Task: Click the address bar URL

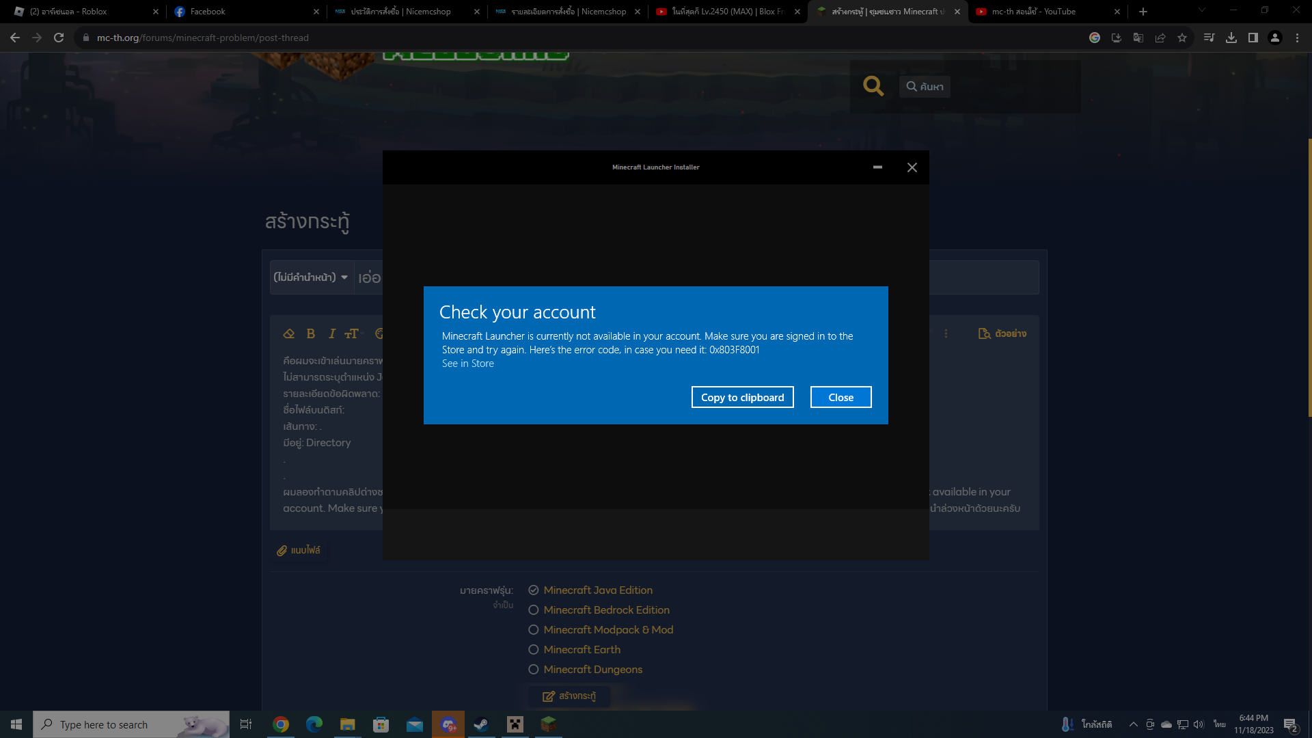Action: click(203, 38)
